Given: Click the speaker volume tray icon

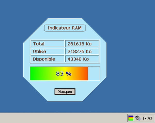Looking at the screenshot, I should tap(138, 118).
